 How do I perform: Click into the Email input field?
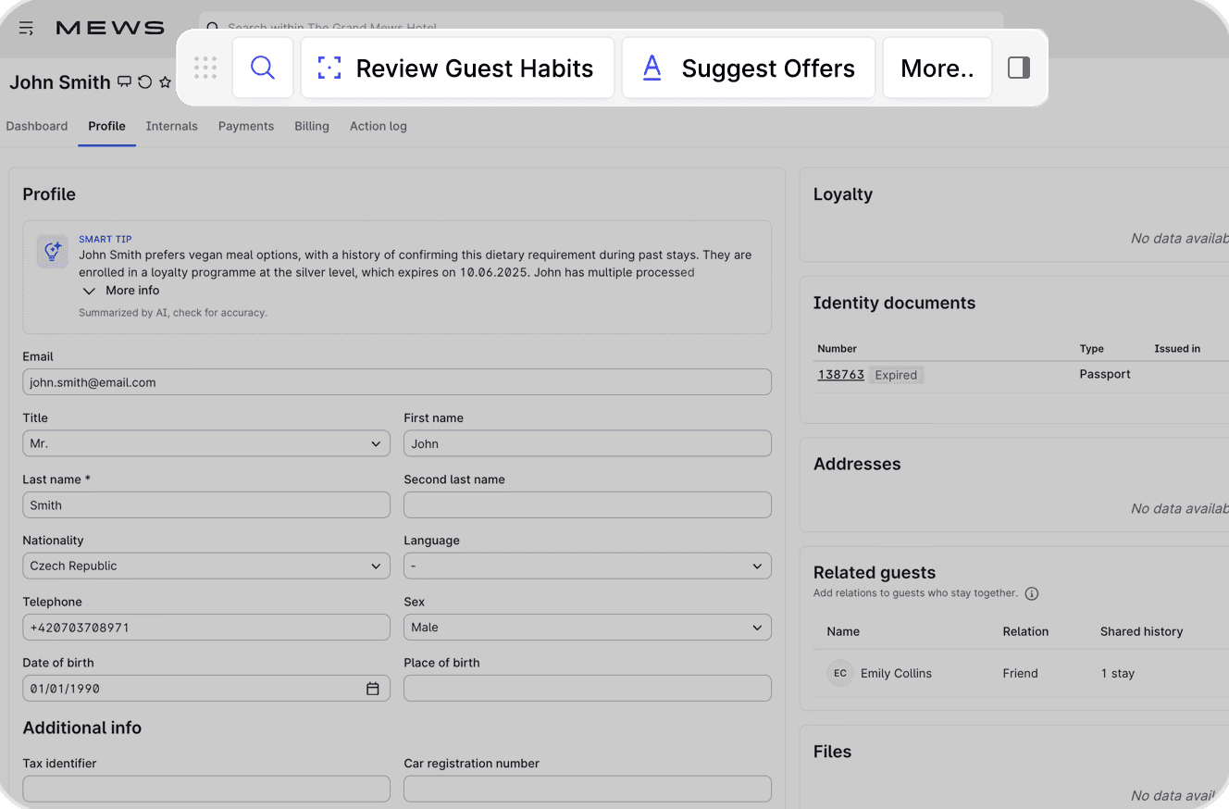click(x=396, y=382)
